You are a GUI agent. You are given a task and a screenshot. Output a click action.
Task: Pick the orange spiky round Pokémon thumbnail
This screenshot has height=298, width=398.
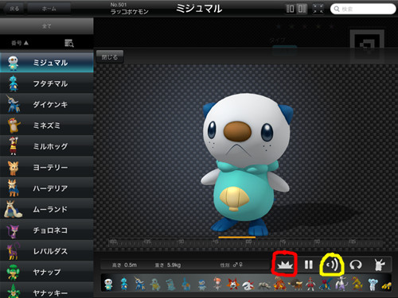pyautogui.click(x=232, y=284)
